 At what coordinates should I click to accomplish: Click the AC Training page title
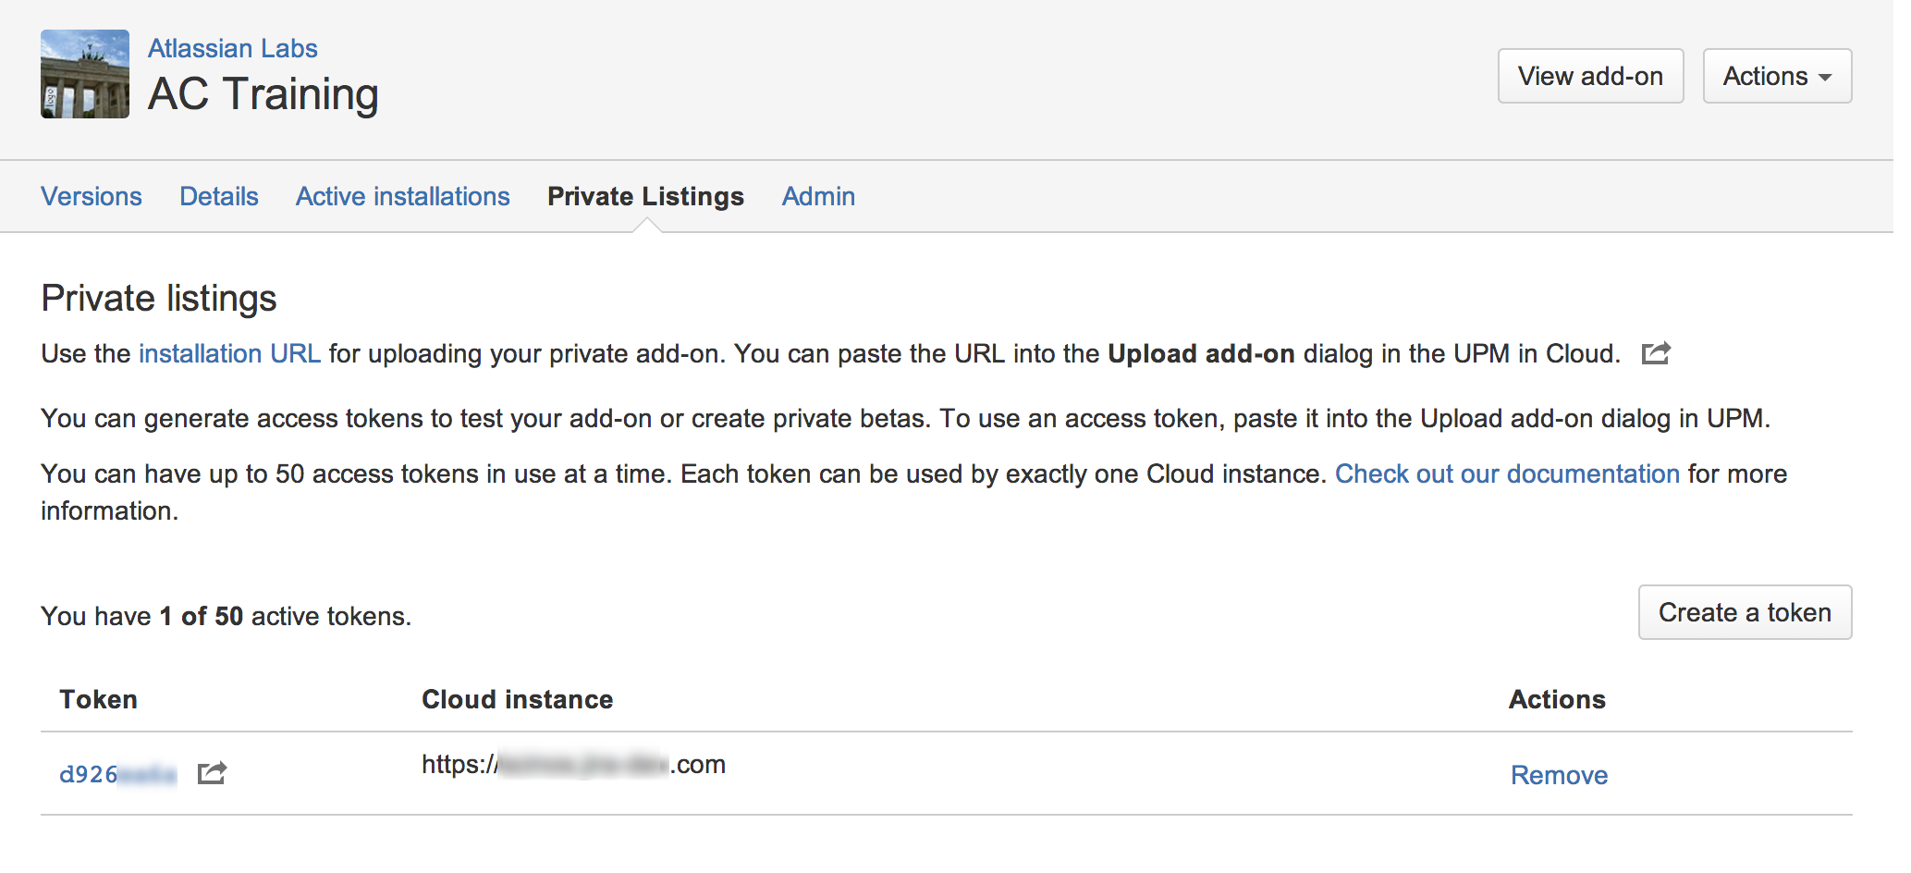263,94
